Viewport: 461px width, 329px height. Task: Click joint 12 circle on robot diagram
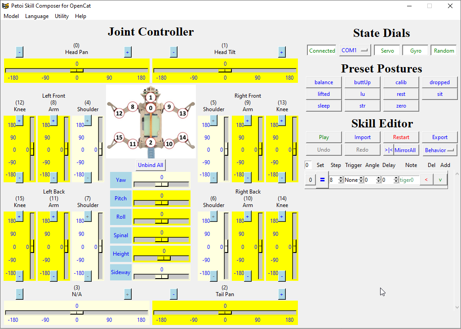click(x=119, y=113)
